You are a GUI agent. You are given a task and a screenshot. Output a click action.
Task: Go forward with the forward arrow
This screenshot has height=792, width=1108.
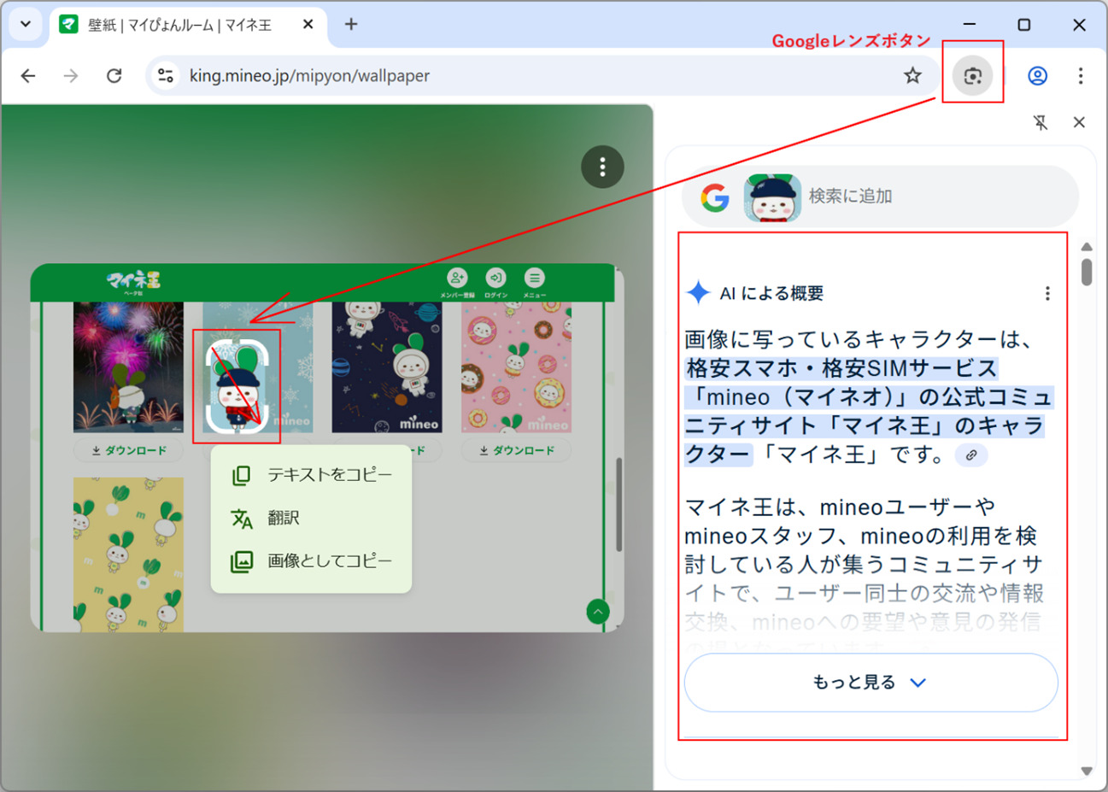click(x=71, y=76)
